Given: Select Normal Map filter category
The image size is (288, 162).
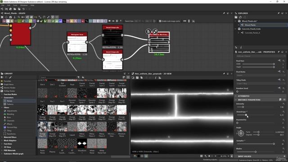Looking at the screenshot, I should [12, 127].
